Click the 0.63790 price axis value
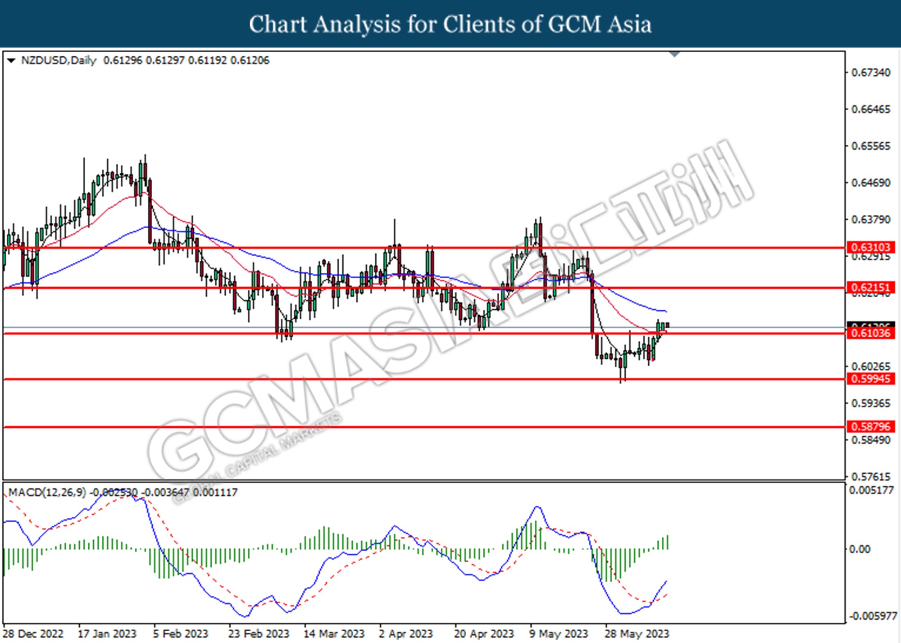Image resolution: width=901 pixels, height=643 pixels. [871, 220]
